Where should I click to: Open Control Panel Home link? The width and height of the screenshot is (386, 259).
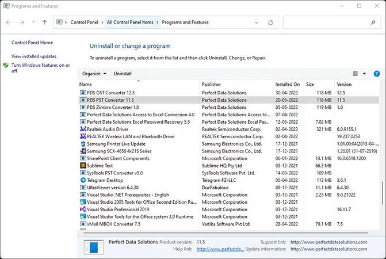(32, 43)
